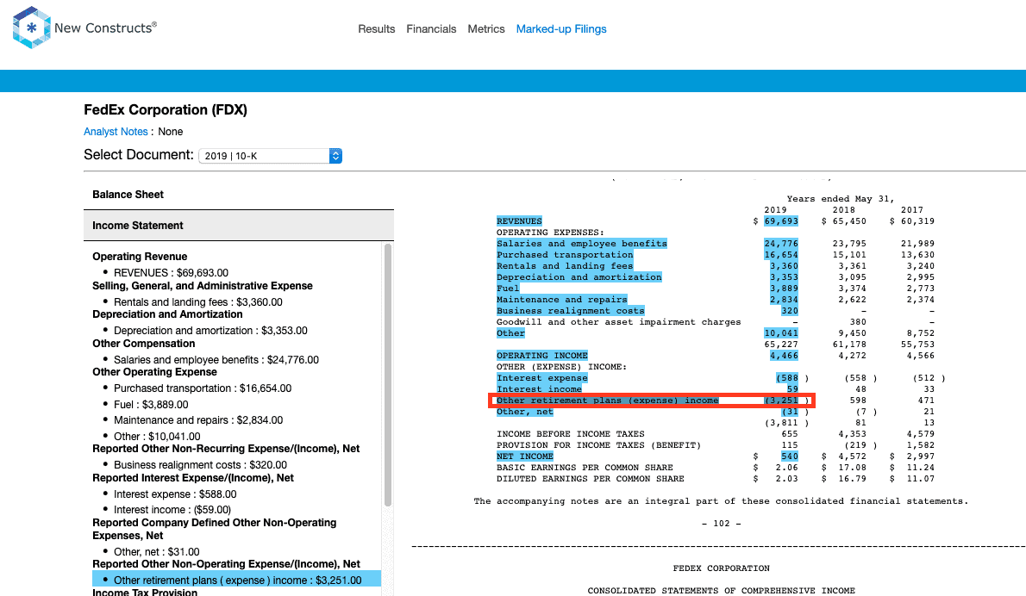Image resolution: width=1026 pixels, height=596 pixels.
Task: Click highlighted REVENUES label in filing
Action: tap(519, 220)
